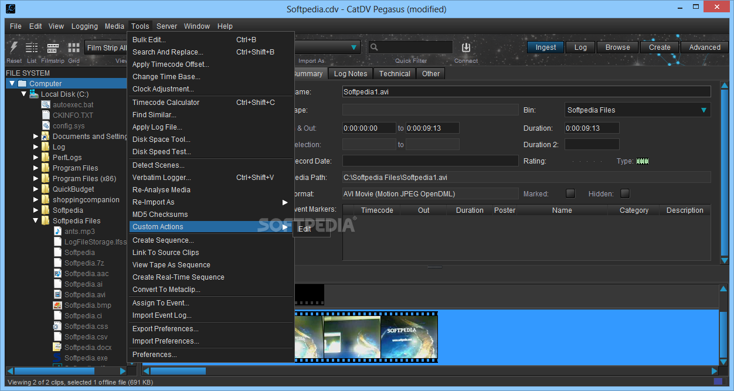The width and height of the screenshot is (734, 391).
Task: Expand the Program Files (x86) folder
Action: (x=36, y=178)
